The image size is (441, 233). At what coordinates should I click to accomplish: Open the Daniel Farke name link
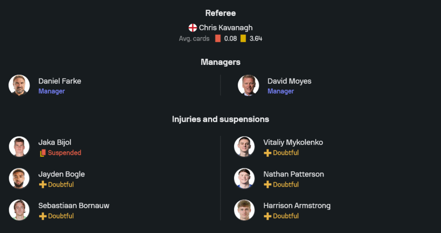click(60, 81)
